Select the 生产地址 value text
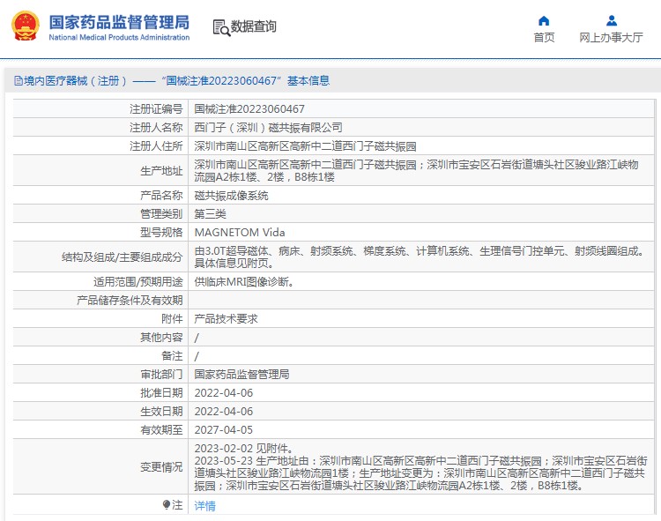This screenshot has width=661, height=521. pos(417,171)
